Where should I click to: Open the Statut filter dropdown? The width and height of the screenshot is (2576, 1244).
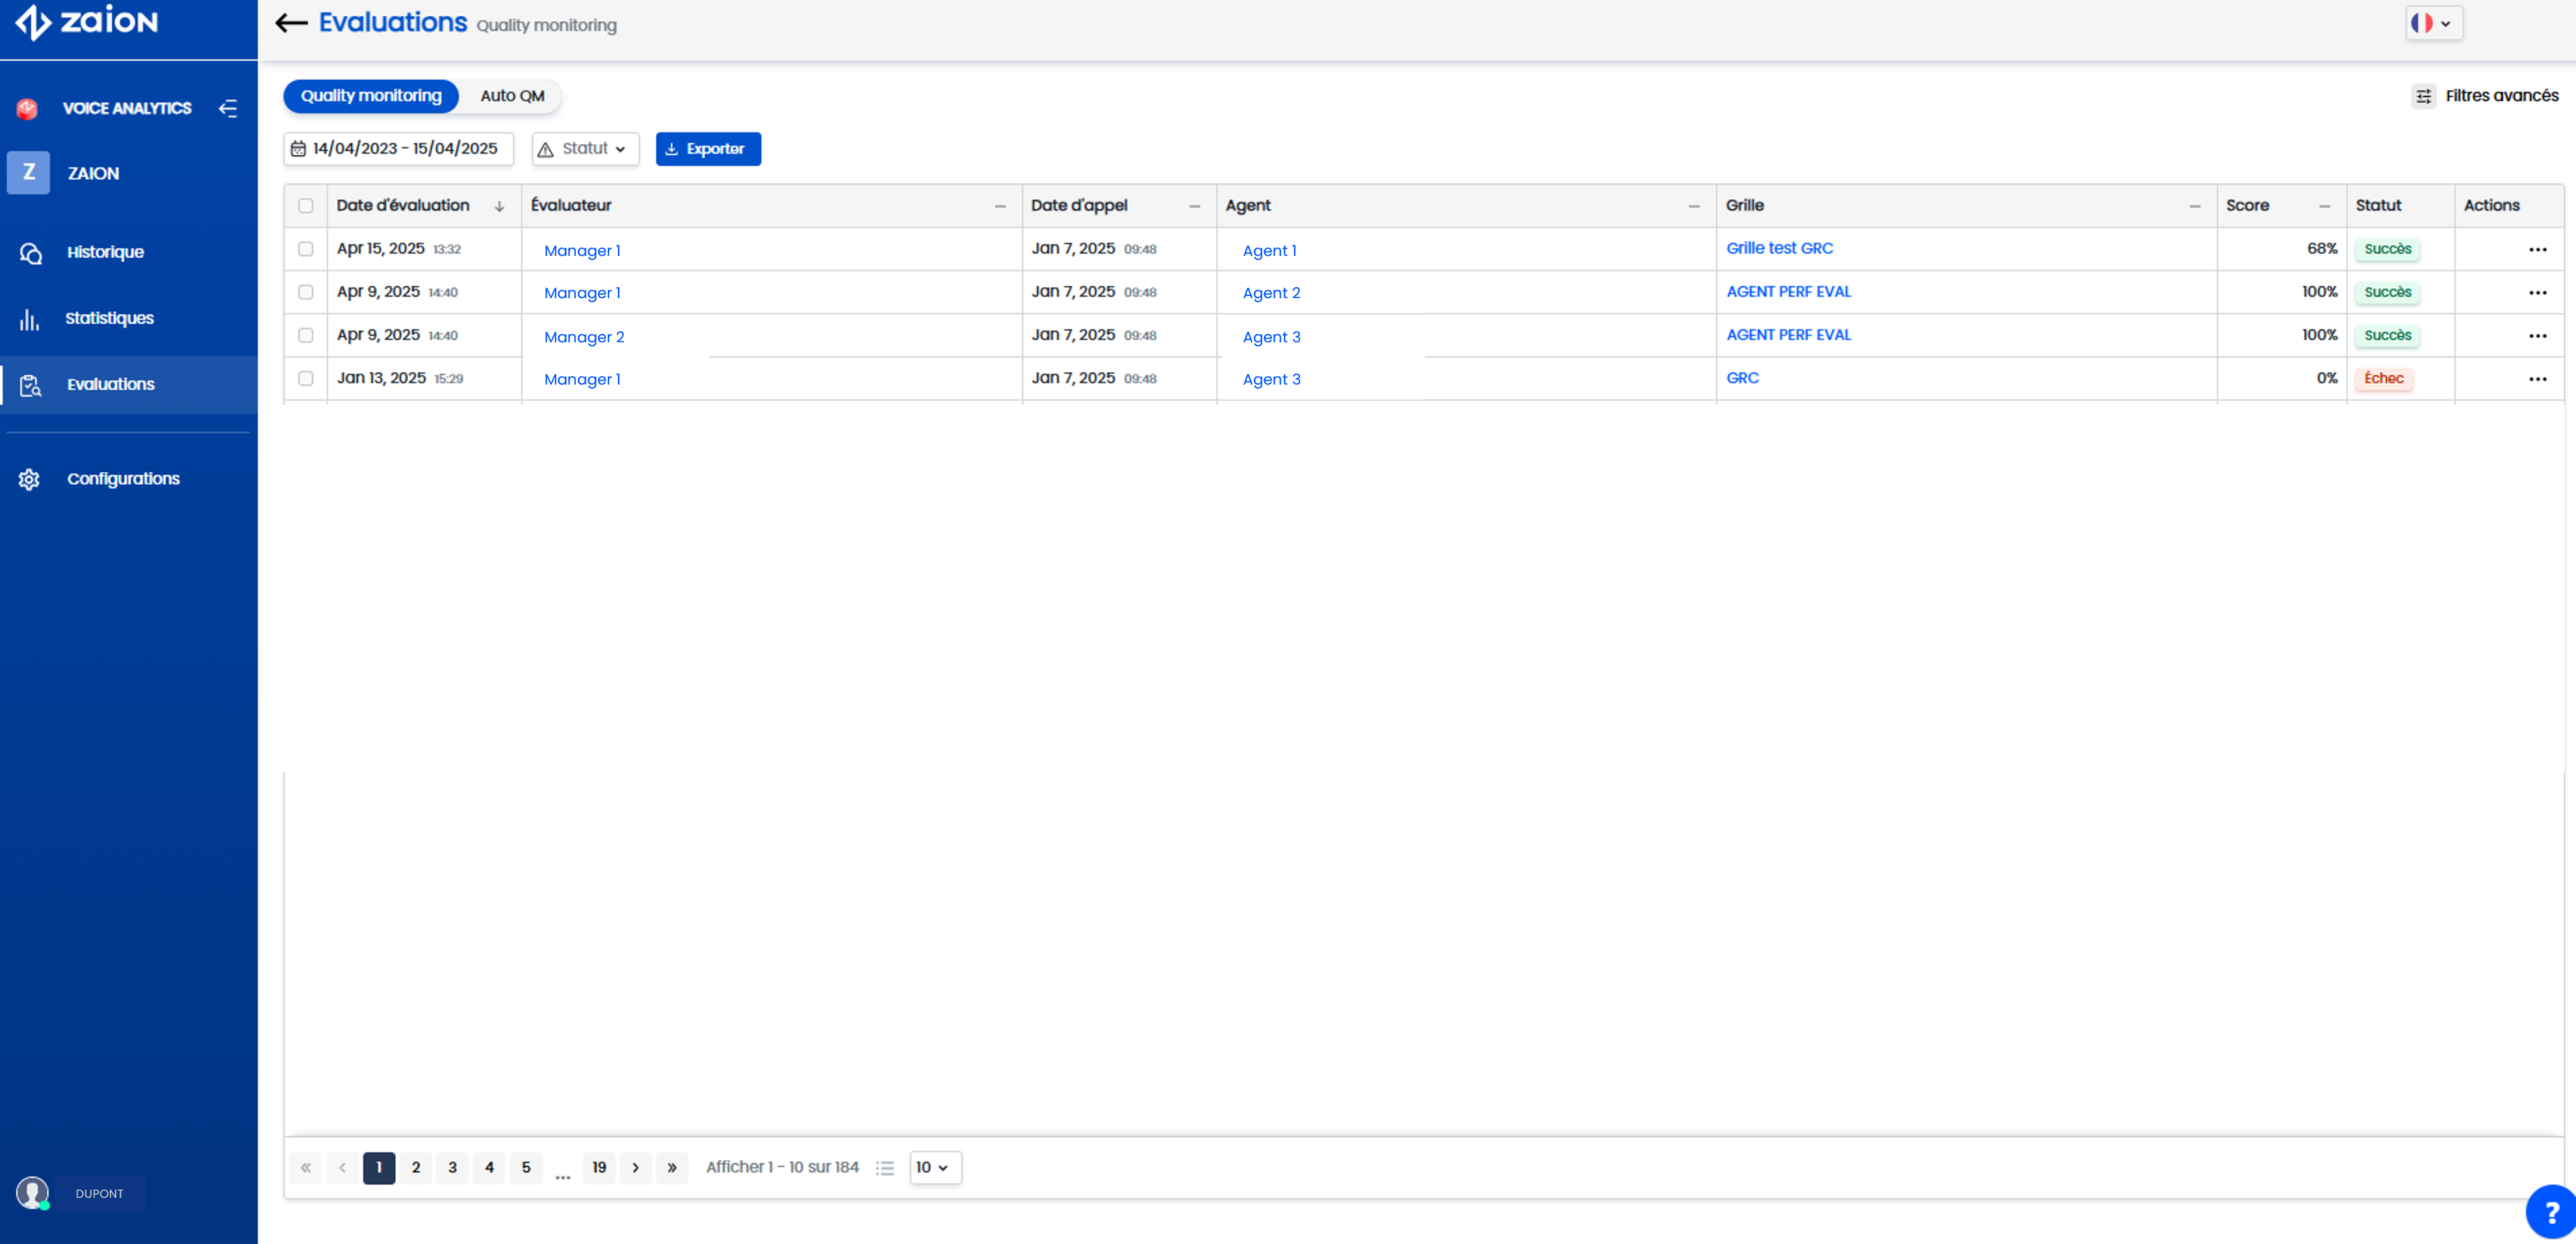(585, 149)
